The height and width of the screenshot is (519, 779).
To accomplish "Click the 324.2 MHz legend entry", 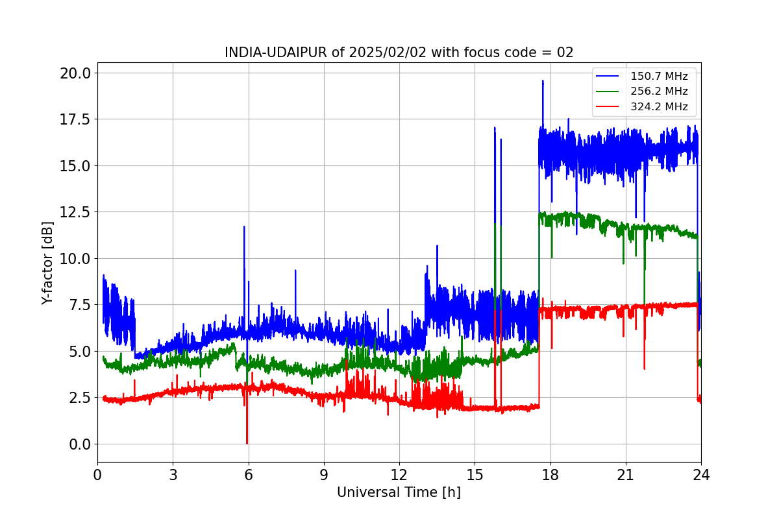I will point(659,107).
